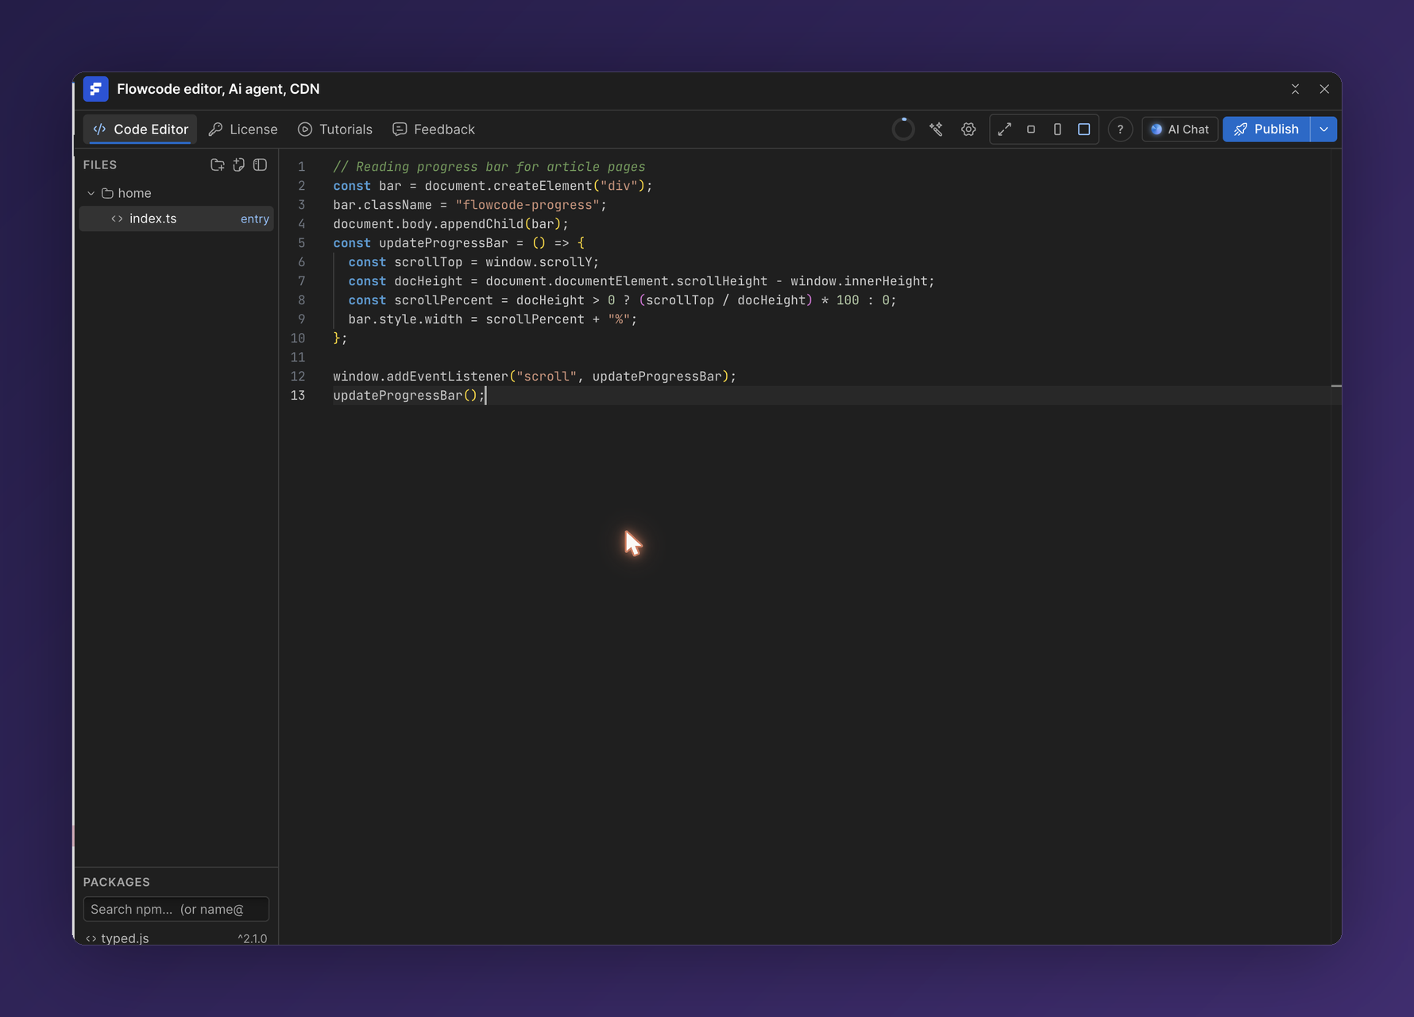Click line number 5 in gutter
This screenshot has height=1017, width=1414.
point(302,243)
